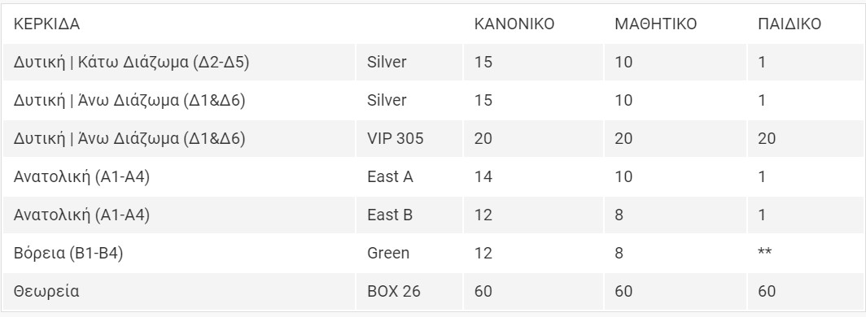The width and height of the screenshot is (866, 317).
Task: Click the ΚΕΡΚΙΔΑ column header
Action: coord(46,24)
